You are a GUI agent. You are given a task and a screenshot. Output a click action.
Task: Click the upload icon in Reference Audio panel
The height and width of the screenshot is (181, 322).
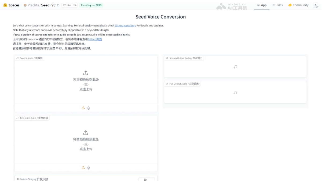[x=83, y=167]
